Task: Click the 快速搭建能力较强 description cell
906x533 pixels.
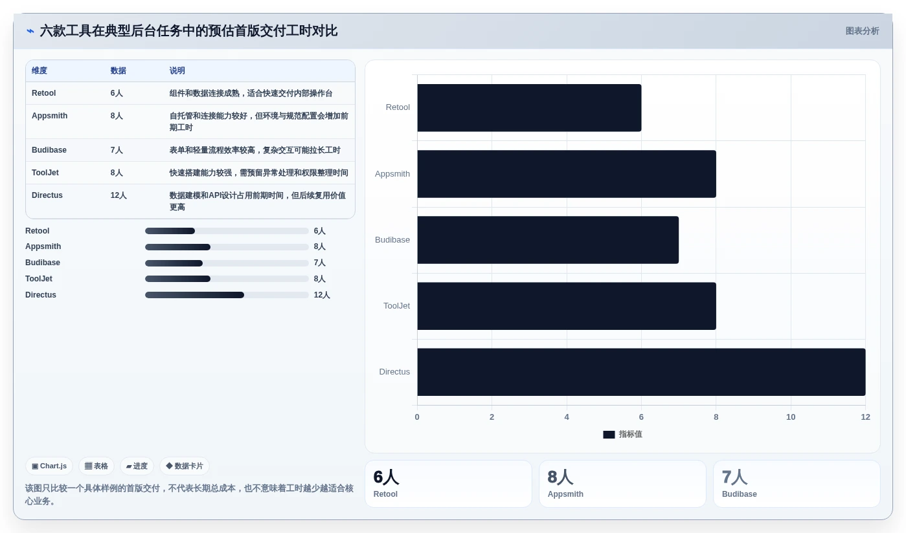Action: point(259,173)
